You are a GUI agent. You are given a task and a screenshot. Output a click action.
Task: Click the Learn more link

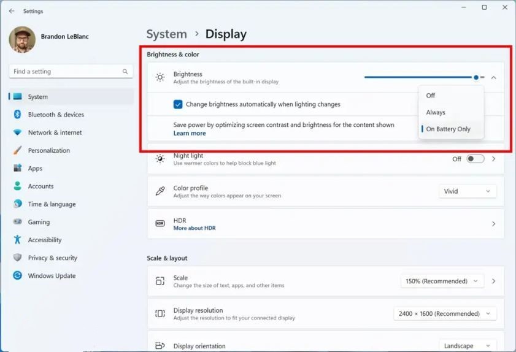pos(190,133)
